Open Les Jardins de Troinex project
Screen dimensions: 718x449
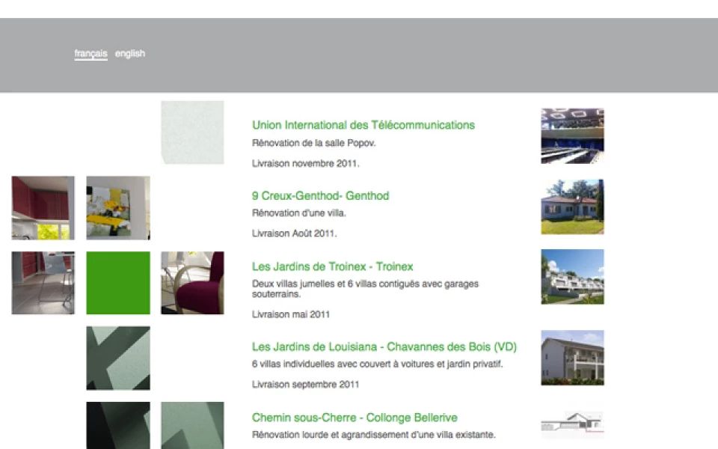click(332, 266)
